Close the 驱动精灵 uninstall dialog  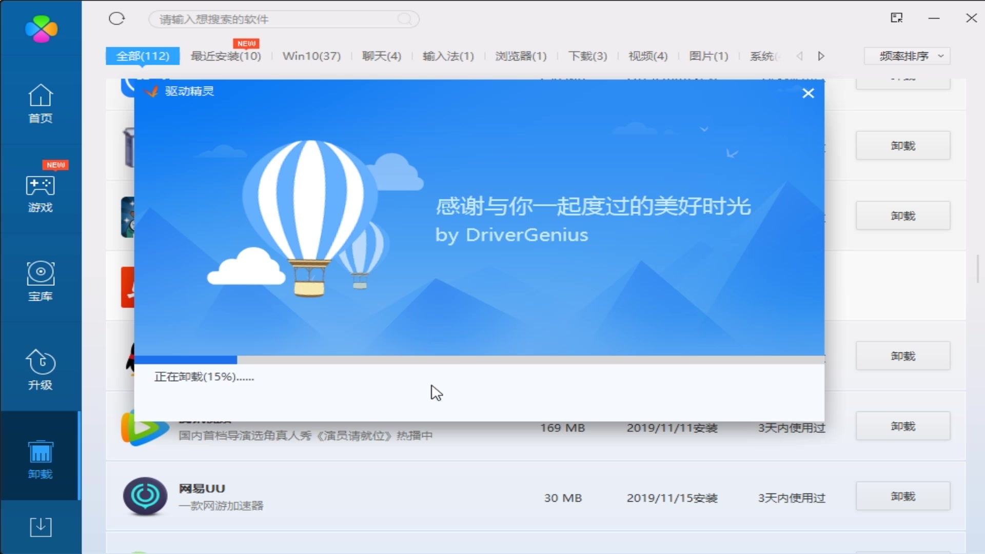[808, 93]
